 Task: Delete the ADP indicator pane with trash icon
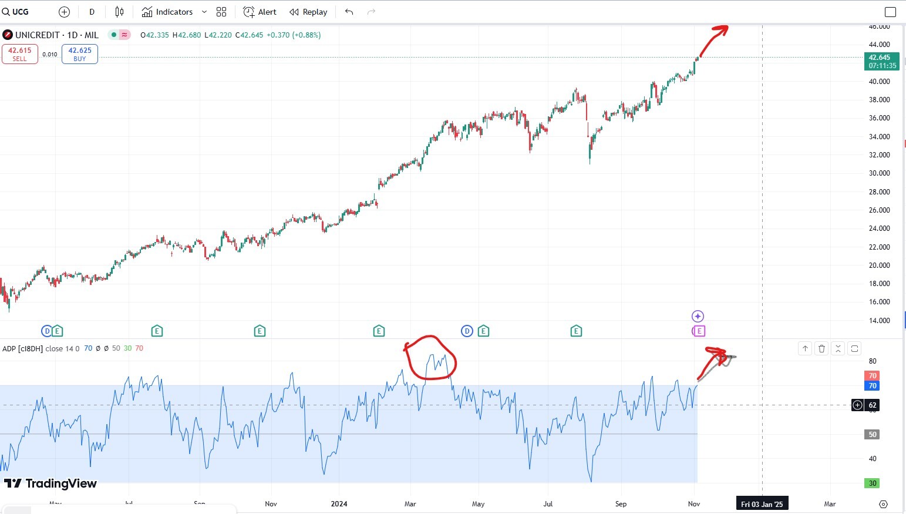[x=821, y=348]
